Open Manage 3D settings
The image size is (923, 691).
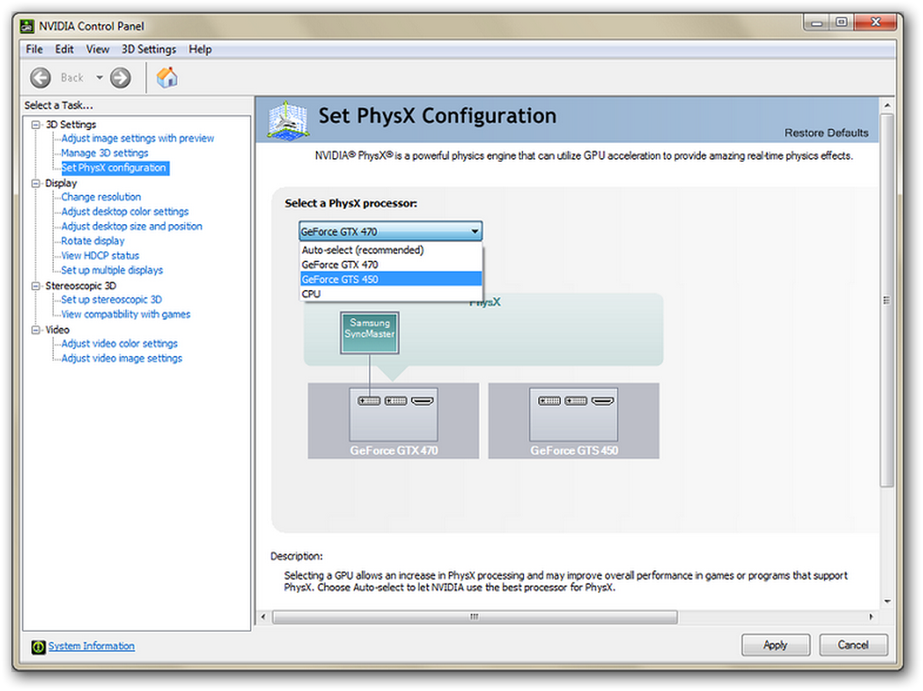104,153
